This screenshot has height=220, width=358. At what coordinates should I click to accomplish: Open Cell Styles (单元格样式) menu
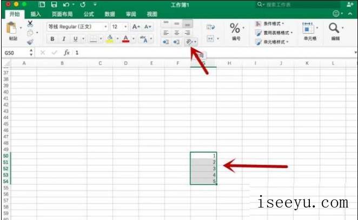click(272, 42)
